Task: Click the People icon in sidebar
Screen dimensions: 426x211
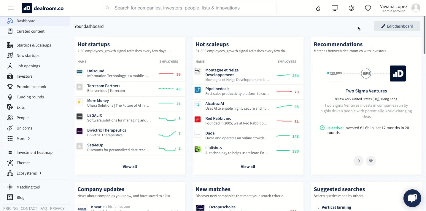Action: 10,118
